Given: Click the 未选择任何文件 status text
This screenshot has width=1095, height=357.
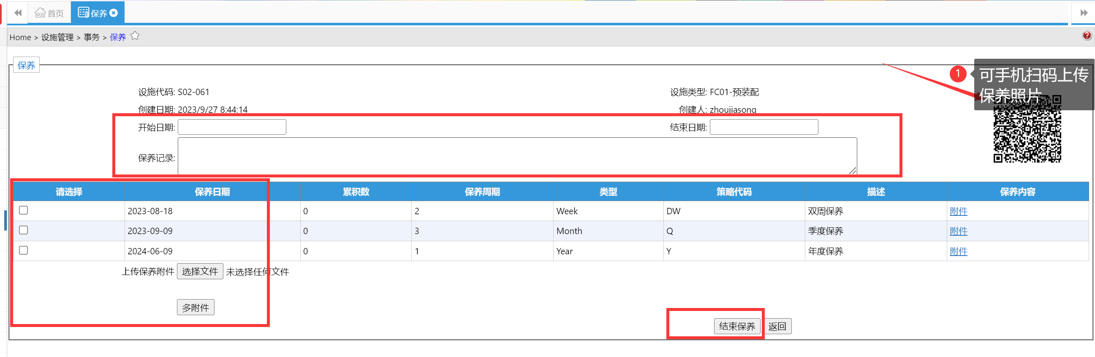Looking at the screenshot, I should (x=257, y=272).
